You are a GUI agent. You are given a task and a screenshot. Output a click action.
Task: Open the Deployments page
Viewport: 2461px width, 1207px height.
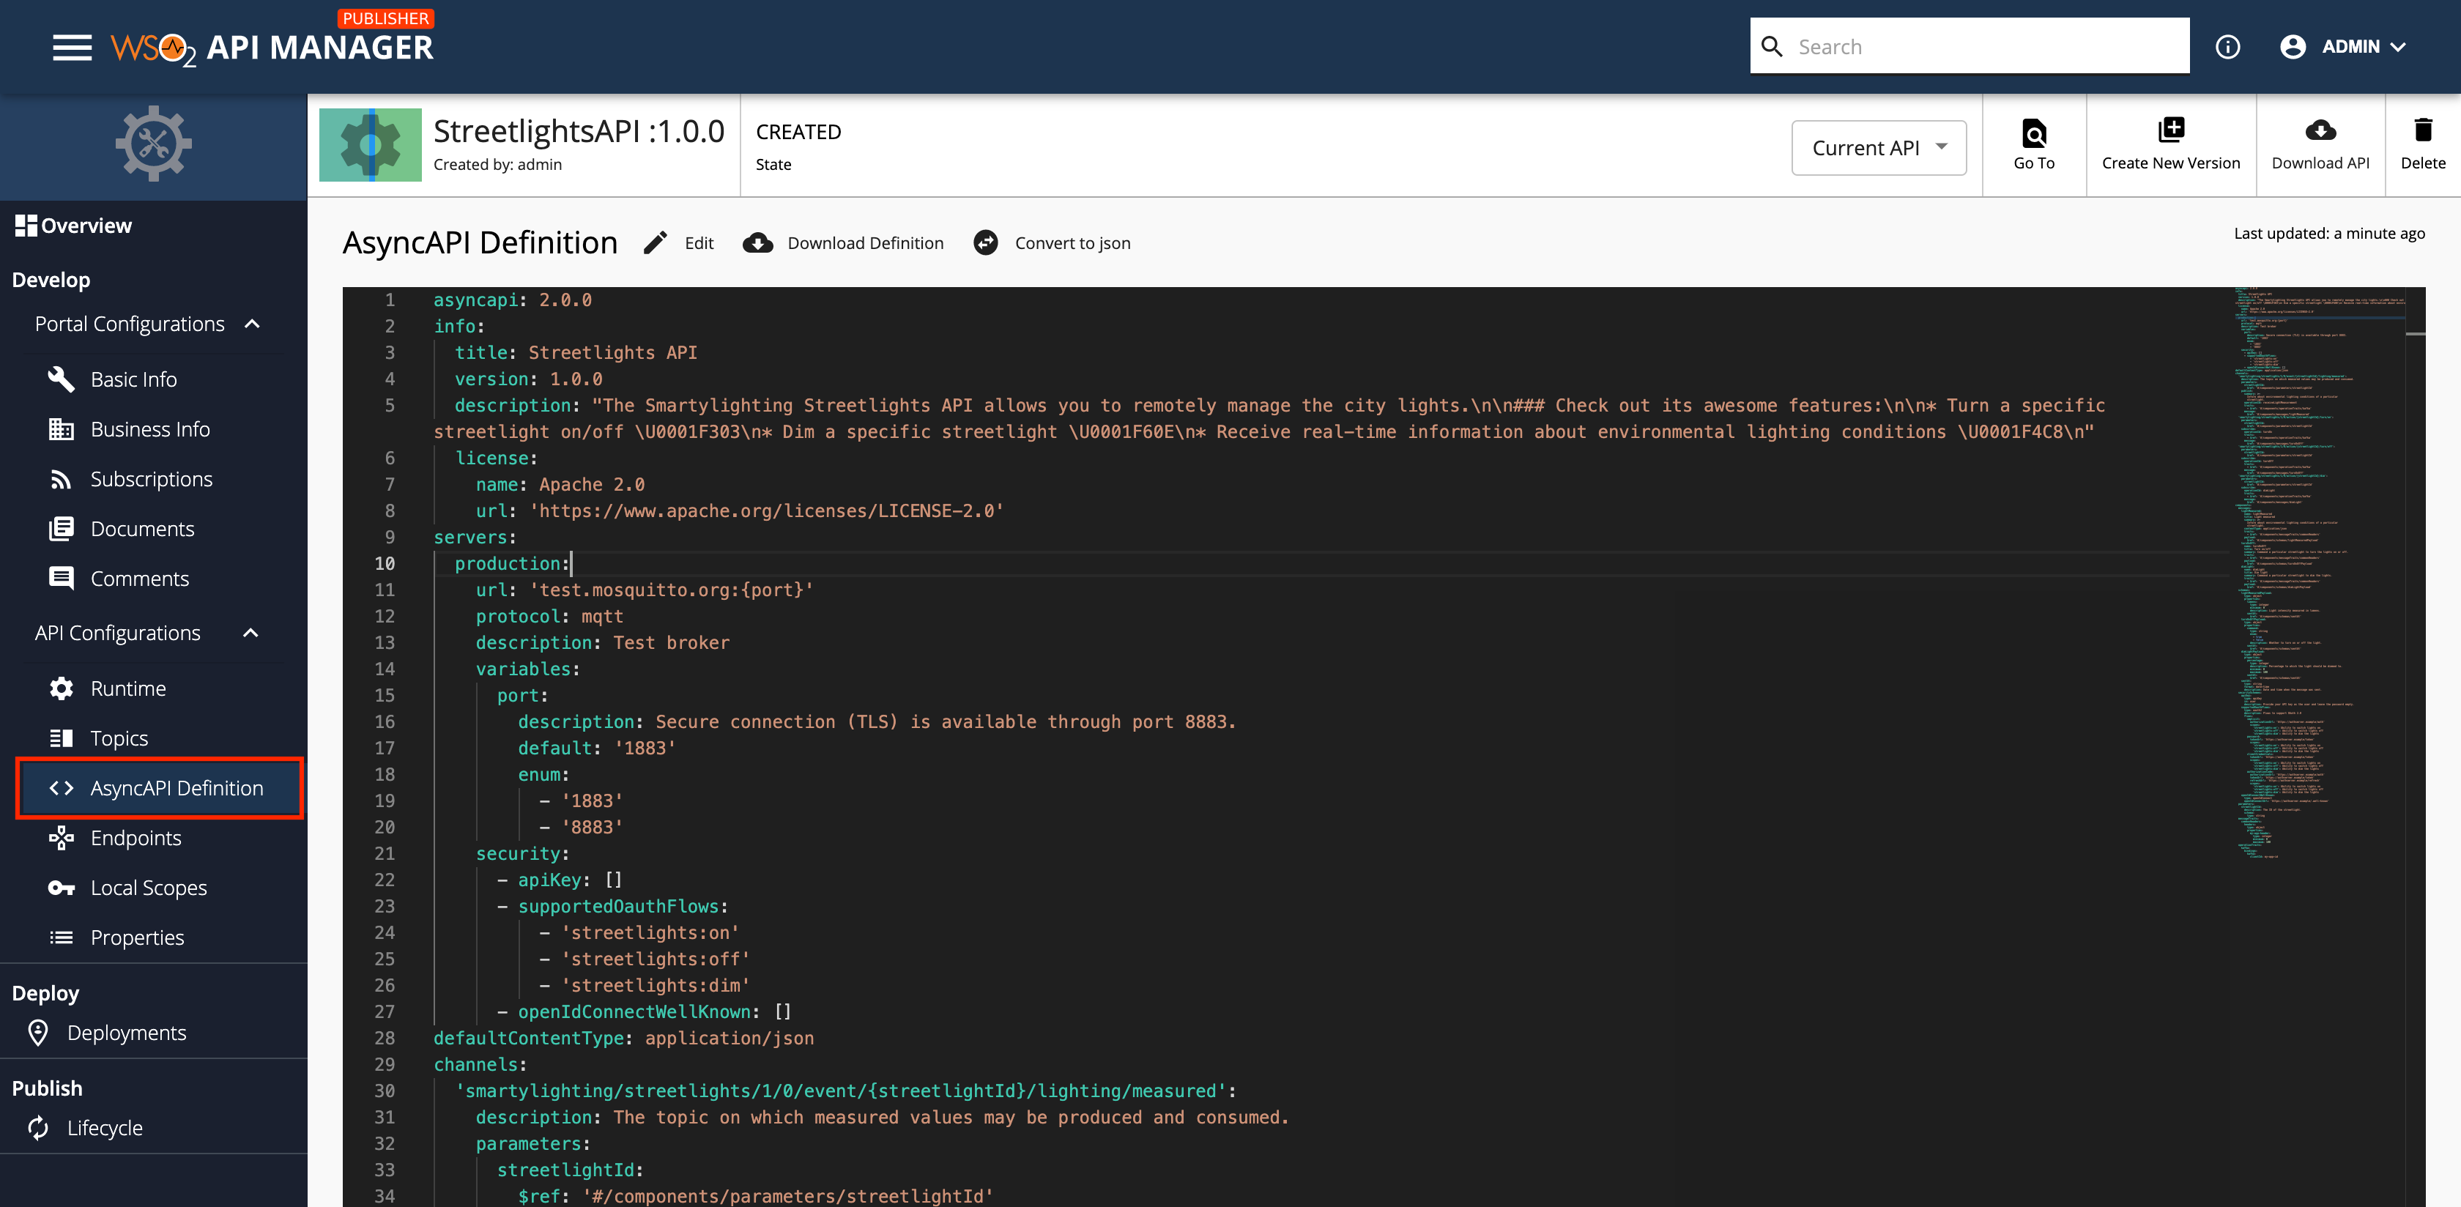(126, 1032)
